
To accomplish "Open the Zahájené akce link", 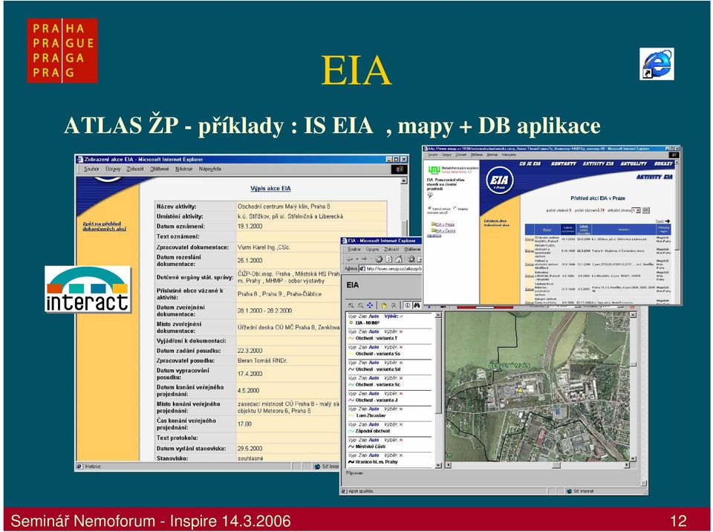I will coord(495,221).
